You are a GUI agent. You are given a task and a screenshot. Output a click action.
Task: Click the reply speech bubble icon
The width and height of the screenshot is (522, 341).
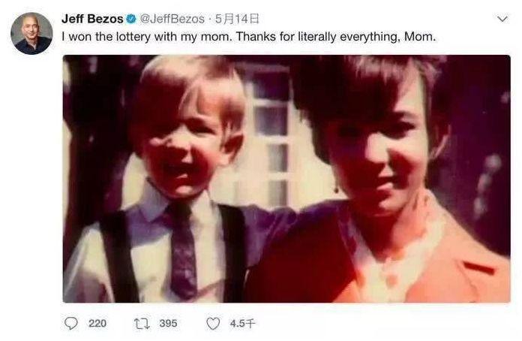71,323
